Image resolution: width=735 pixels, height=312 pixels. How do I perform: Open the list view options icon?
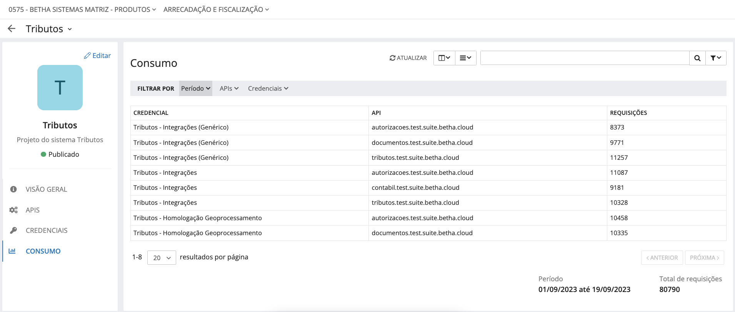pos(466,58)
